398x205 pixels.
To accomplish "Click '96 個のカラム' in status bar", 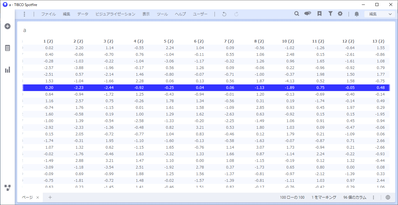I will (x=355, y=197).
